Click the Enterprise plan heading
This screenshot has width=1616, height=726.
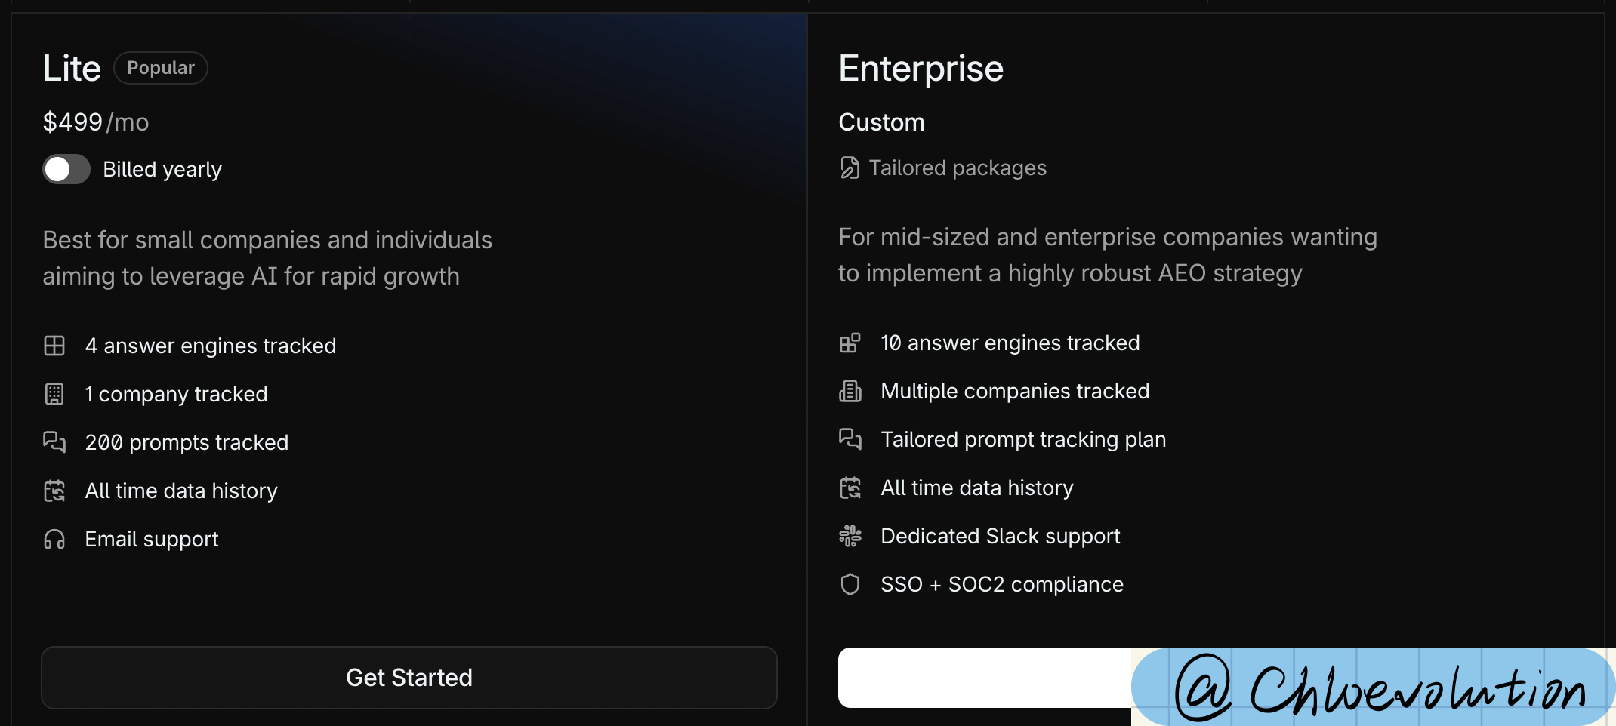[x=921, y=68]
